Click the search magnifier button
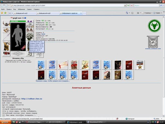165x124 pixels. 161,5
